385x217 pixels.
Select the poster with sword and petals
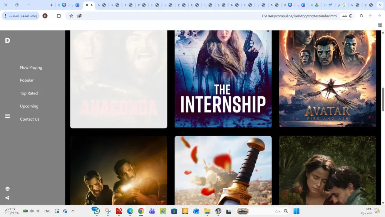pyautogui.click(x=223, y=170)
